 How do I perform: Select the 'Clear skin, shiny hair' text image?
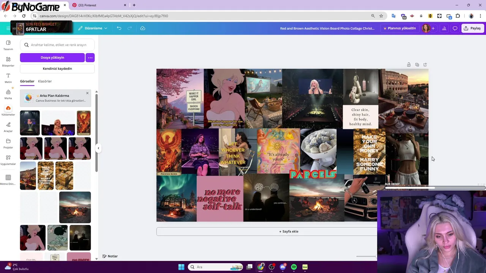(x=361, y=117)
